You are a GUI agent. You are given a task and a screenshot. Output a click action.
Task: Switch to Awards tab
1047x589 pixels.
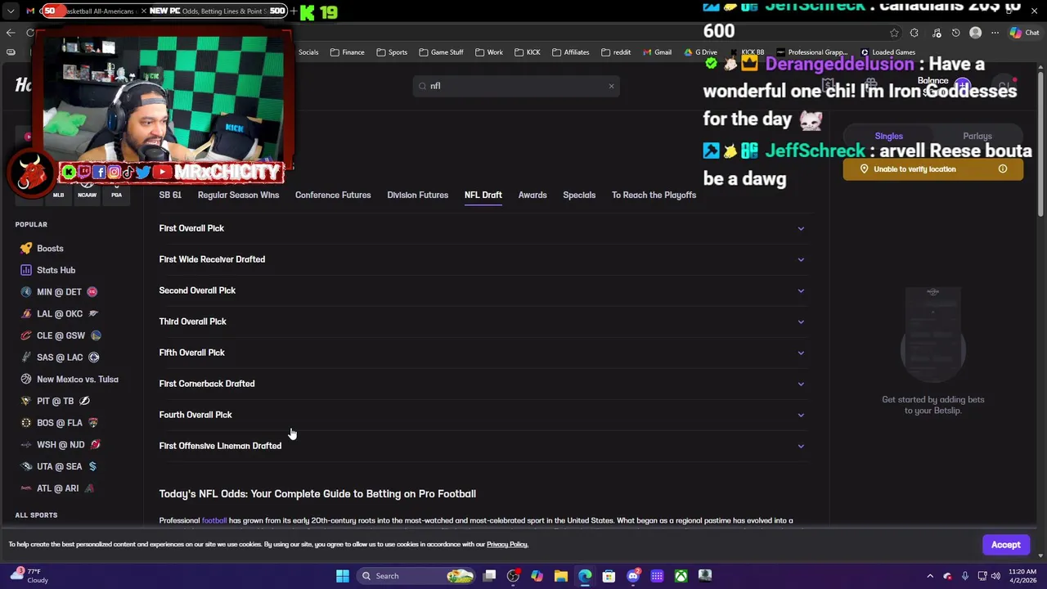pyautogui.click(x=532, y=195)
